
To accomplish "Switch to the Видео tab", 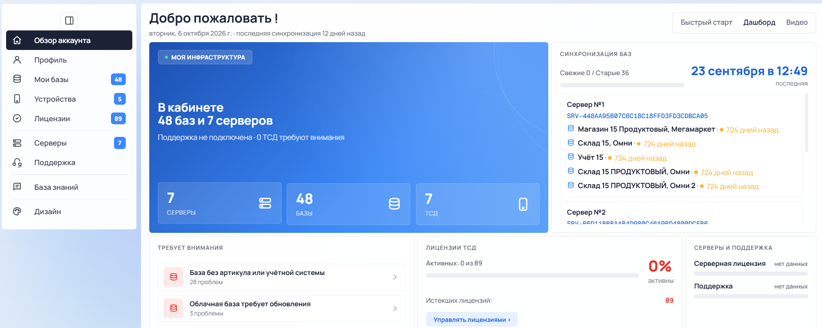I will point(797,23).
